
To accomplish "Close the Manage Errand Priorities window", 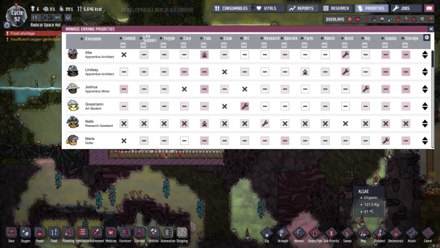I will 431,29.
